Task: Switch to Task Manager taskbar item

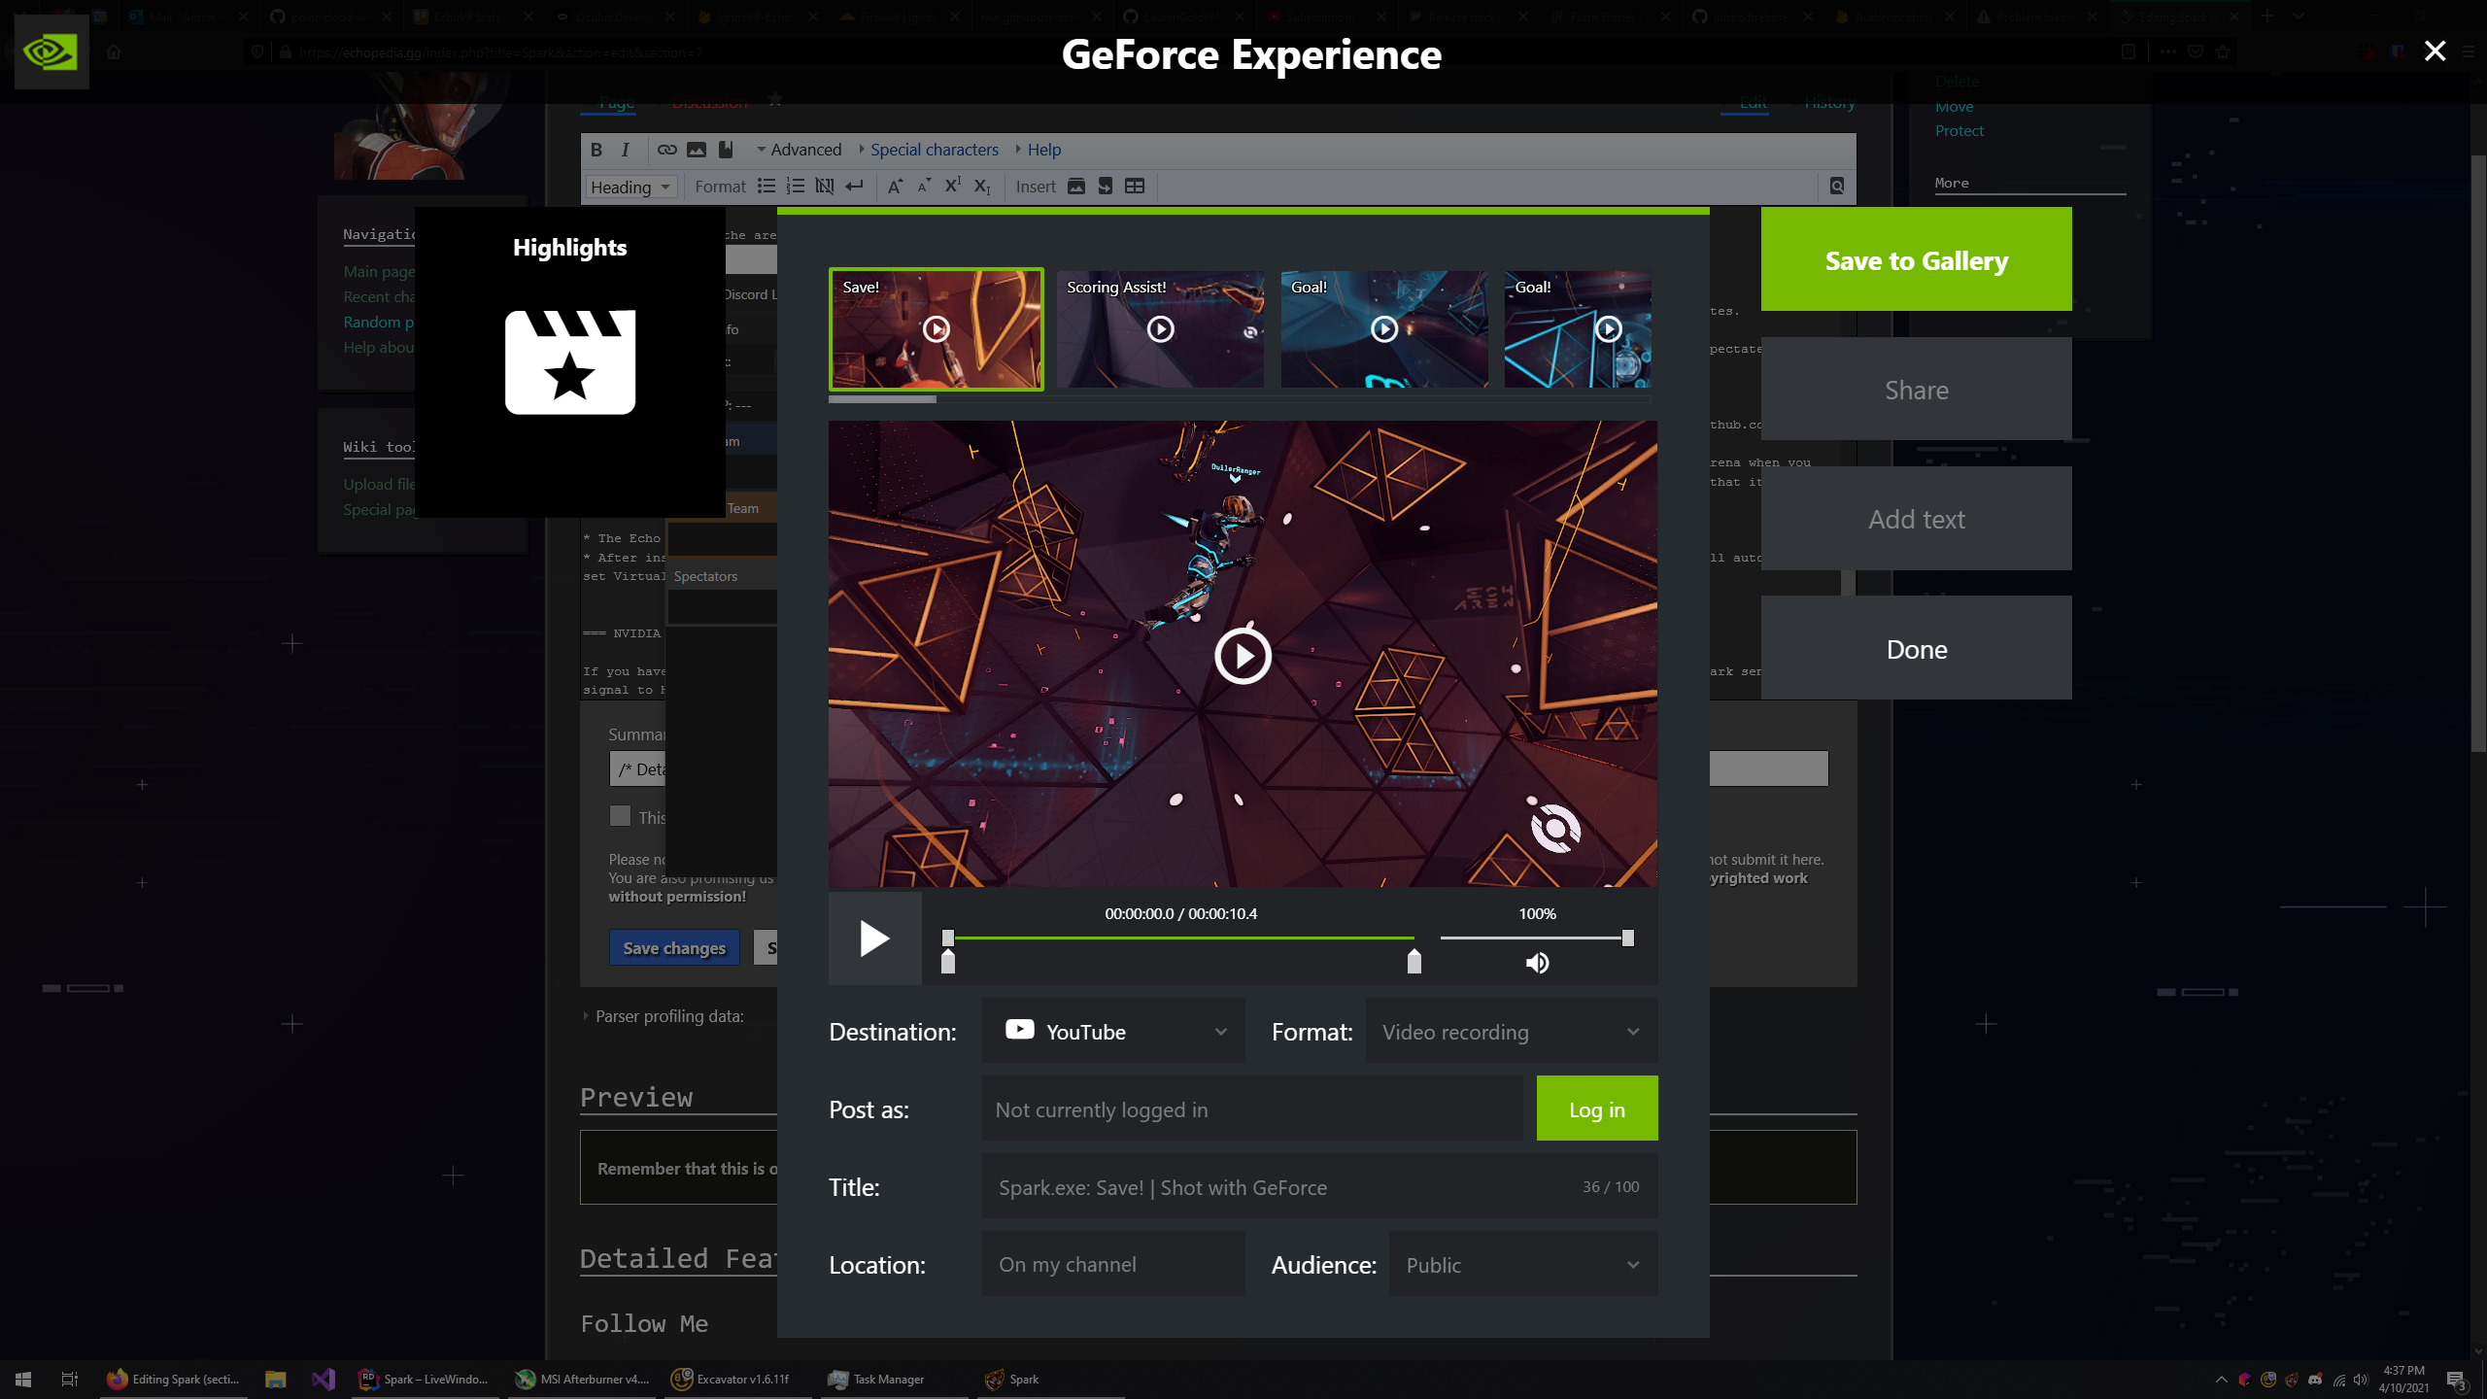Action: click(894, 1380)
